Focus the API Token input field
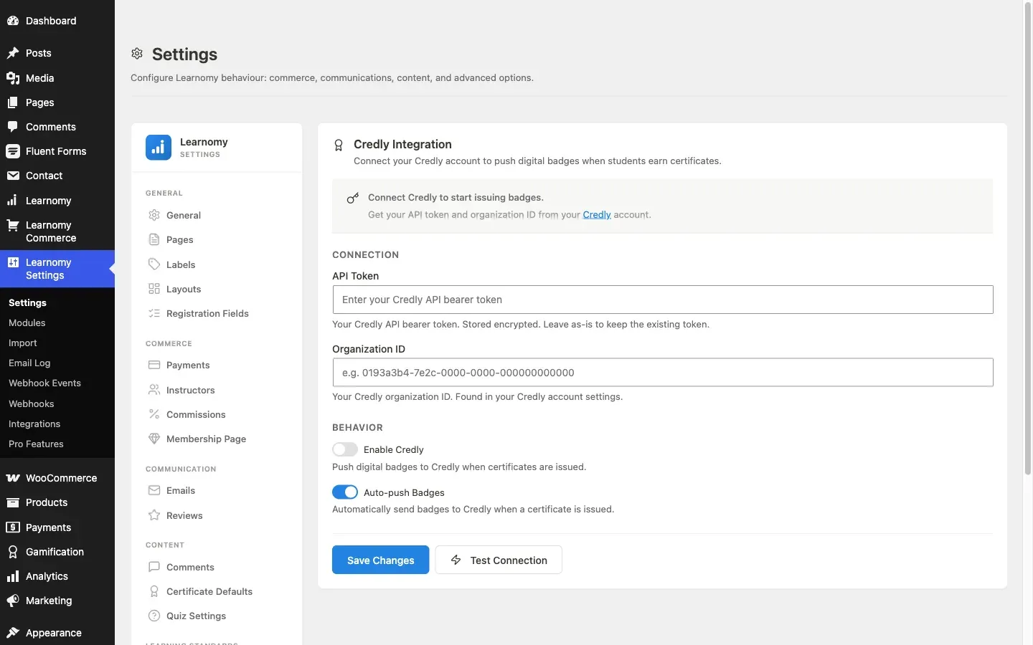 pos(663,300)
